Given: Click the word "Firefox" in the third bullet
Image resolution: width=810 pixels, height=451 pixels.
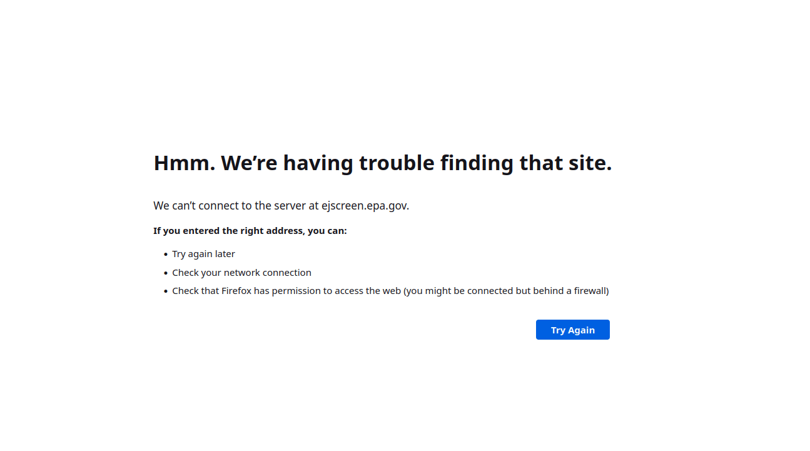Looking at the screenshot, I should [x=236, y=291].
